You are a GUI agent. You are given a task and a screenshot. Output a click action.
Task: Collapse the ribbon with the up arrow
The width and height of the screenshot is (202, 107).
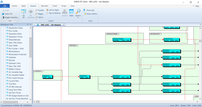193,6
